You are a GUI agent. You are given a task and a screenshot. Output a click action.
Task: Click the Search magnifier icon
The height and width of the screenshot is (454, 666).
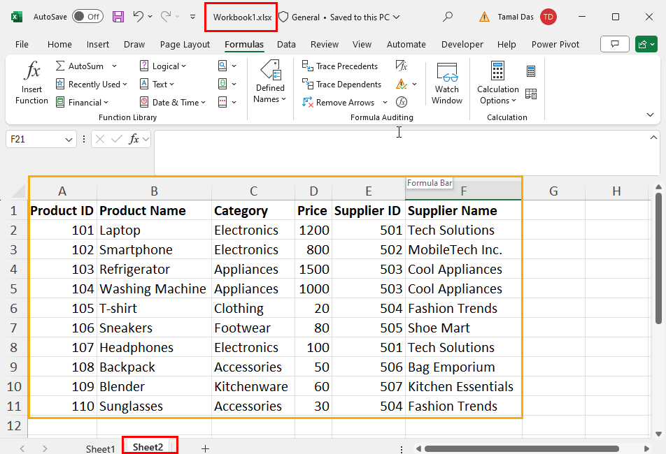click(448, 17)
